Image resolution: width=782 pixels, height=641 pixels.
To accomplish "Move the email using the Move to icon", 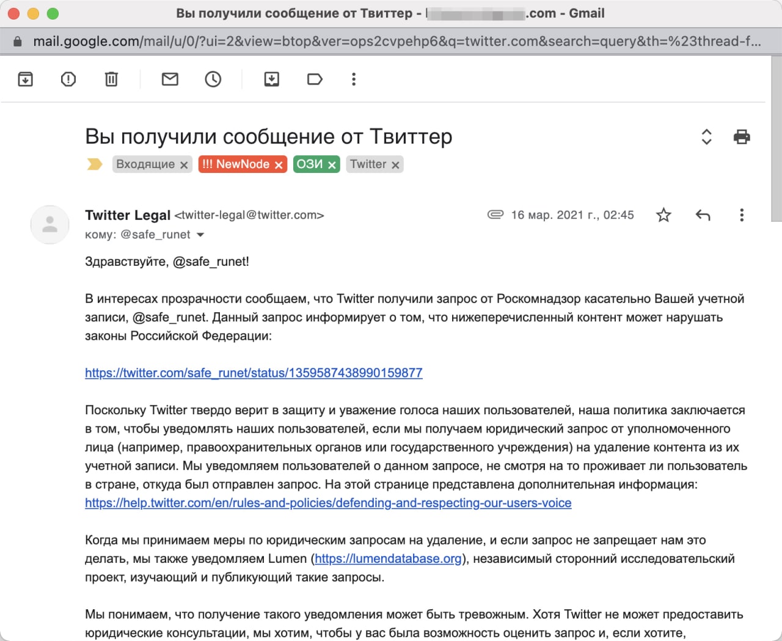I will click(x=272, y=79).
